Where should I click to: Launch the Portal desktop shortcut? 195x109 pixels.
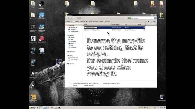click(33, 51)
